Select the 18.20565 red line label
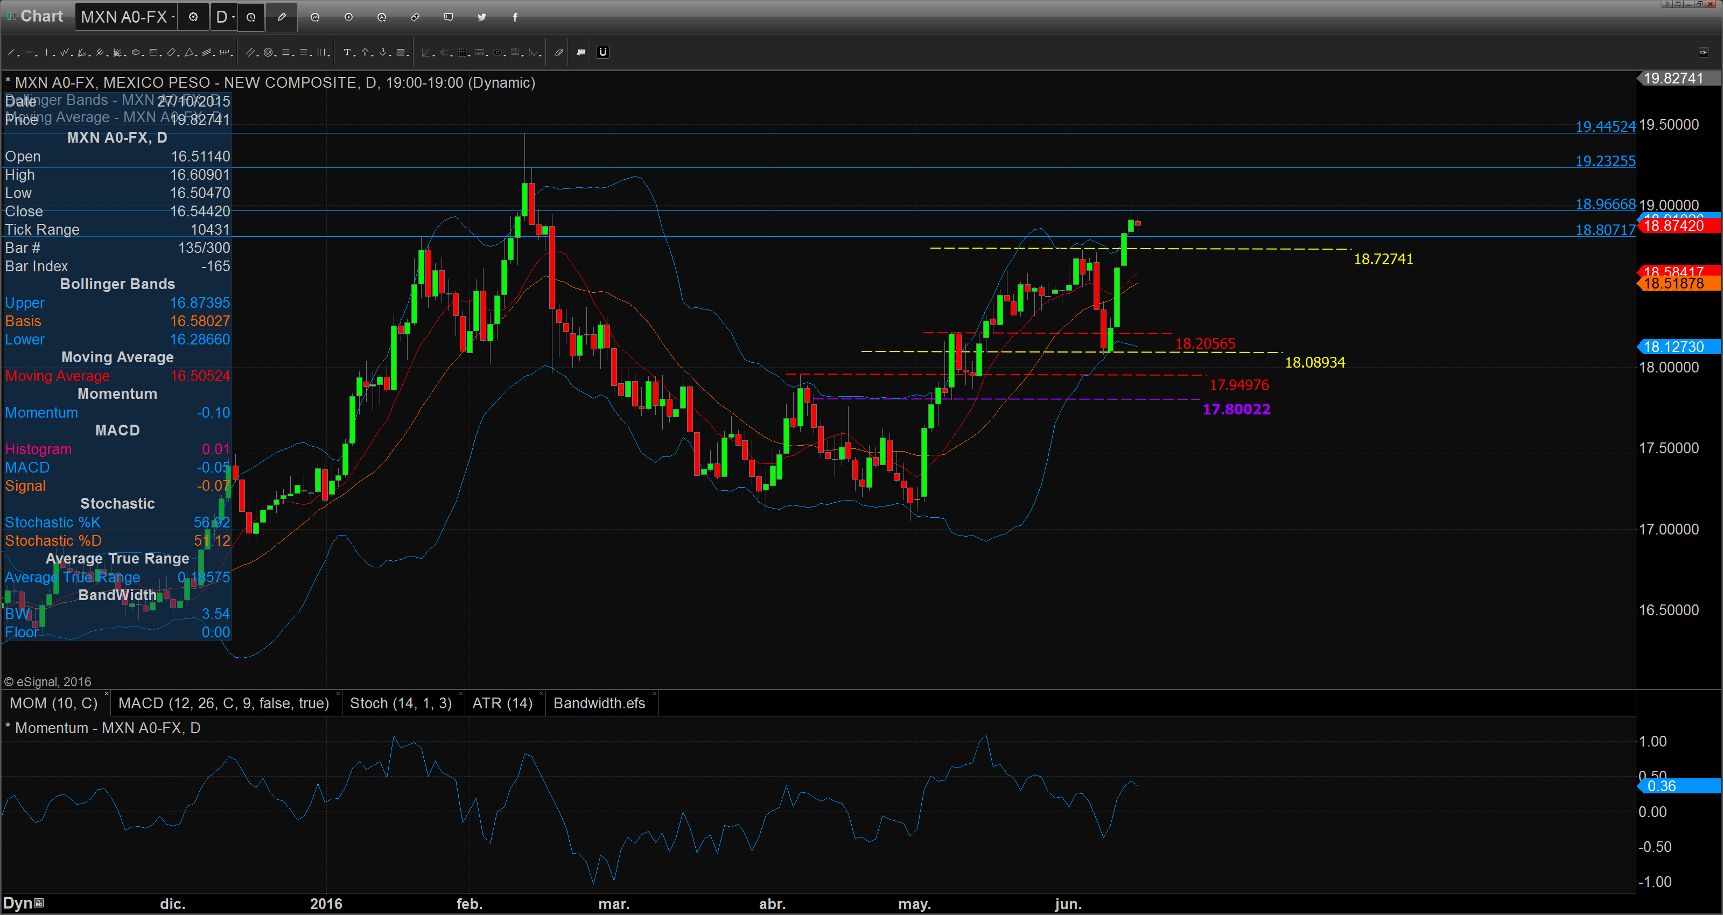The height and width of the screenshot is (915, 1723). [x=1206, y=344]
